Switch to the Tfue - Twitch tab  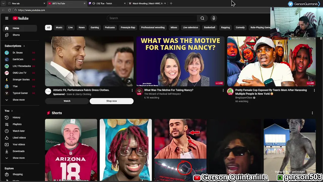107,4
